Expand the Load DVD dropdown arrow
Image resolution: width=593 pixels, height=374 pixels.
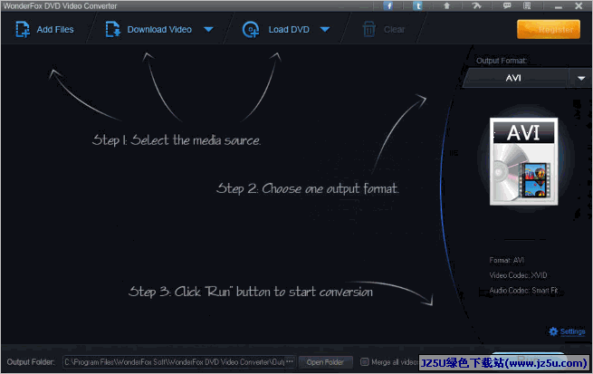click(325, 30)
